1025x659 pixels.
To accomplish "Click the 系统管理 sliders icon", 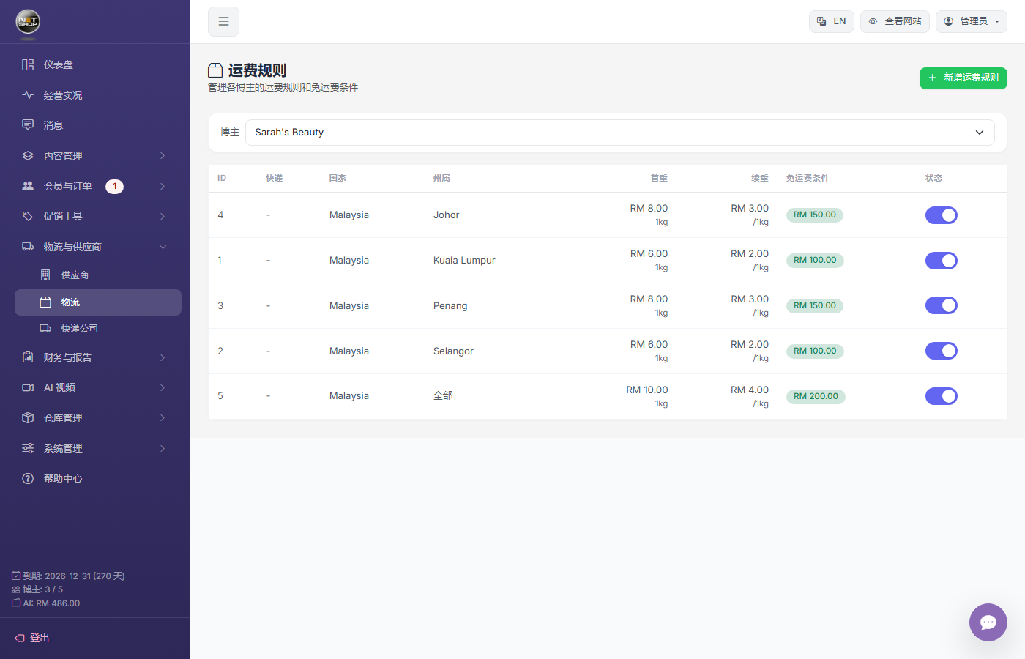I will (x=28, y=448).
